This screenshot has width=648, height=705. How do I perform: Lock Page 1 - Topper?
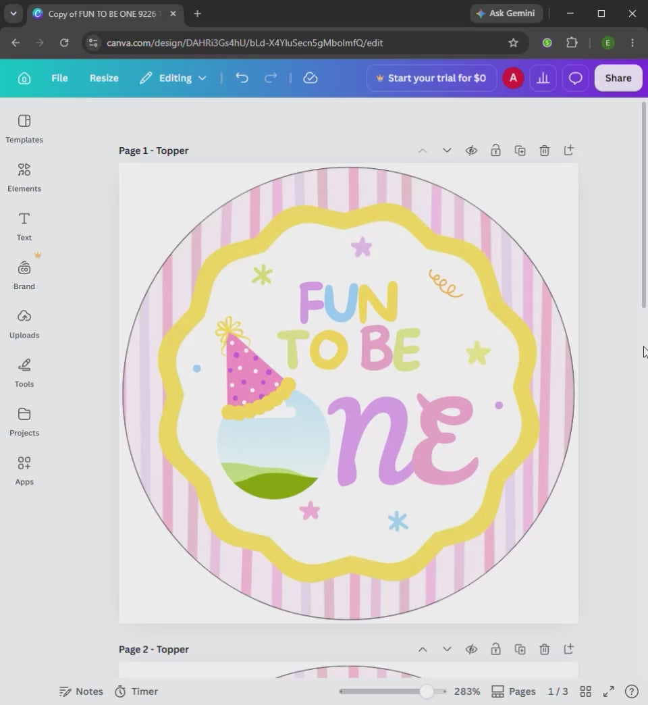point(495,151)
